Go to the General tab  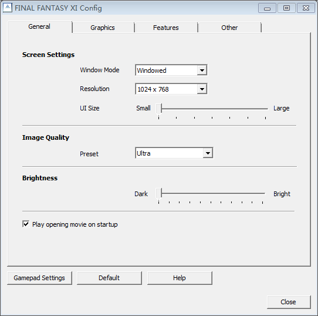tap(39, 26)
